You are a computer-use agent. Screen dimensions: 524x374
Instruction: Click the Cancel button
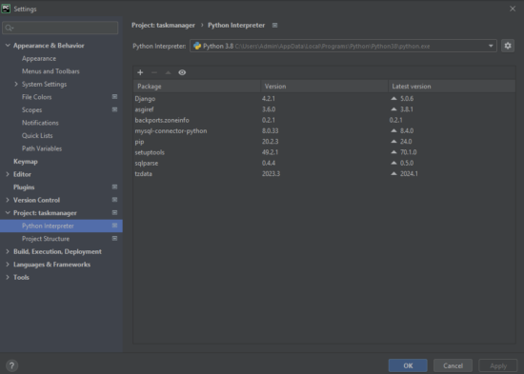tap(453, 365)
